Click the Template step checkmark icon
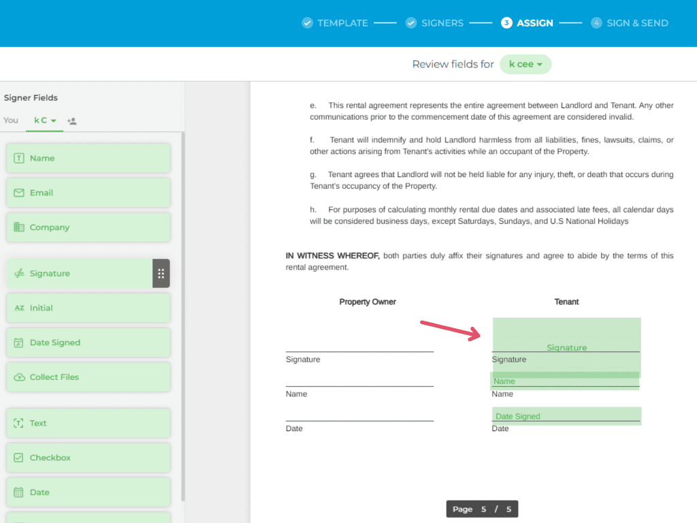The image size is (697, 523). click(x=307, y=22)
